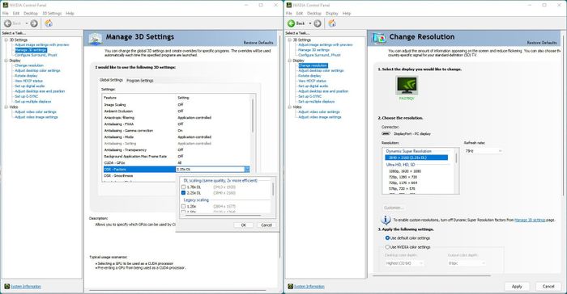Uncheck the 2.25x DL scaling checkbox
567x294 pixels.
[183, 193]
